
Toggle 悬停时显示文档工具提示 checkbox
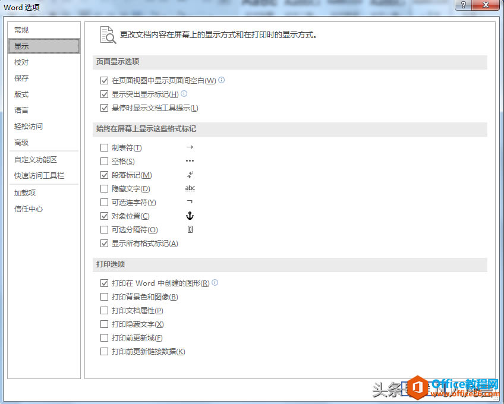(104, 108)
